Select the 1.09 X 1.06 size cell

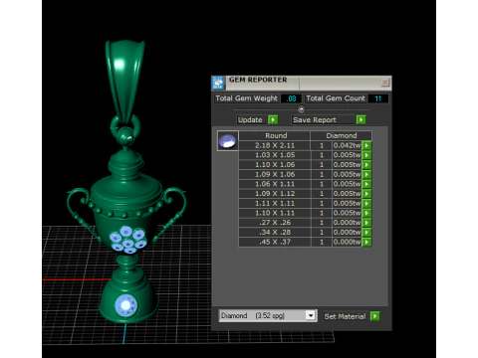tap(275, 174)
